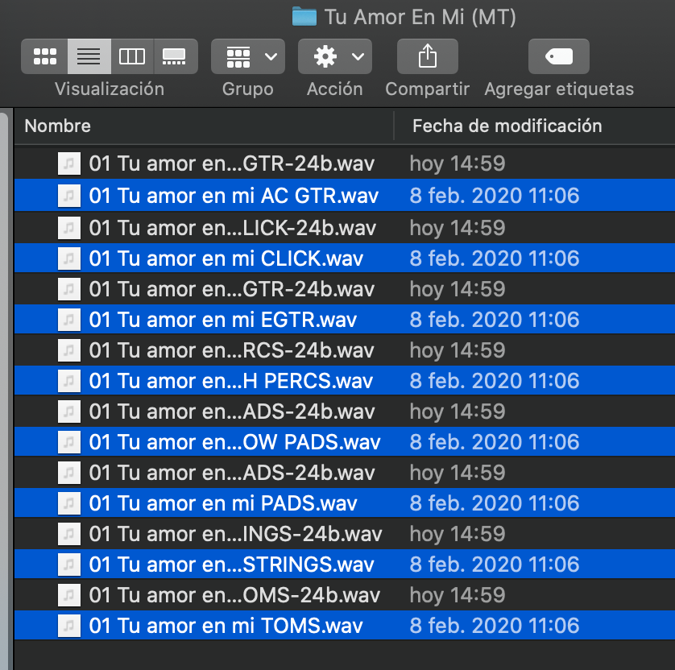The image size is (675, 670).
Task: Select file 01 Tu amor en...OMS-24b.wav
Action: (x=345, y=594)
